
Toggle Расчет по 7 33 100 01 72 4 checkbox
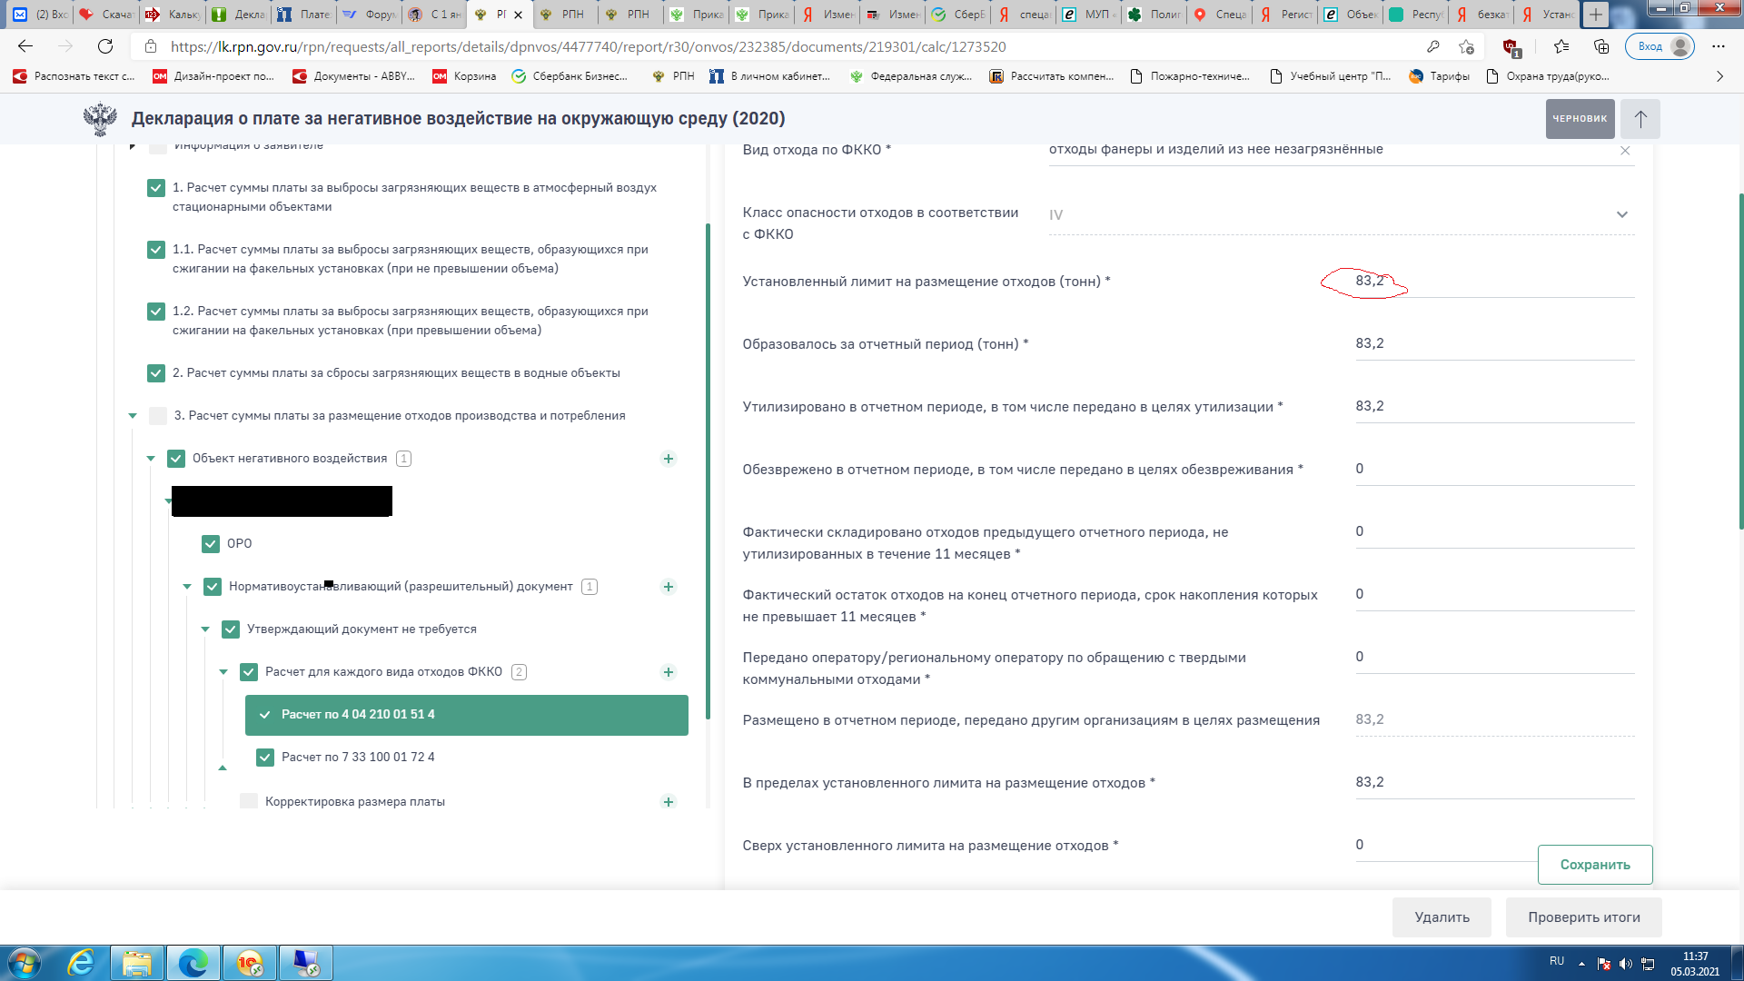pos(265,758)
